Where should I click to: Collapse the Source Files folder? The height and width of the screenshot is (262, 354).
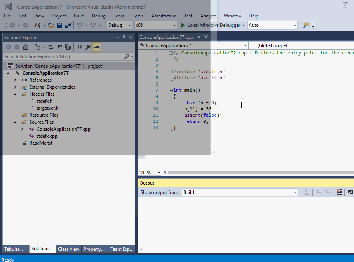point(15,122)
